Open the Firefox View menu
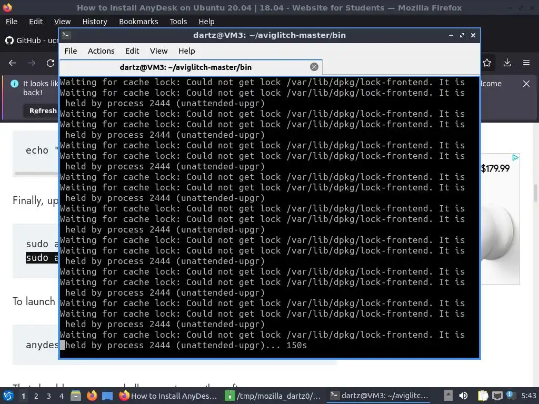The image size is (539, 404). (x=62, y=22)
